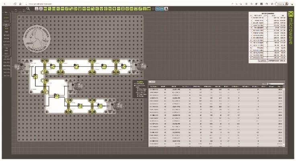
Task: Select the letter A text tool icon
Action: pyautogui.click(x=166, y=9)
